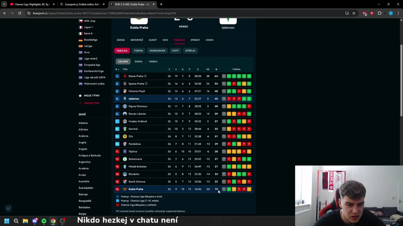This screenshot has width=403, height=226.
Task: Open the Hradec Králové team row
Action: [184, 121]
